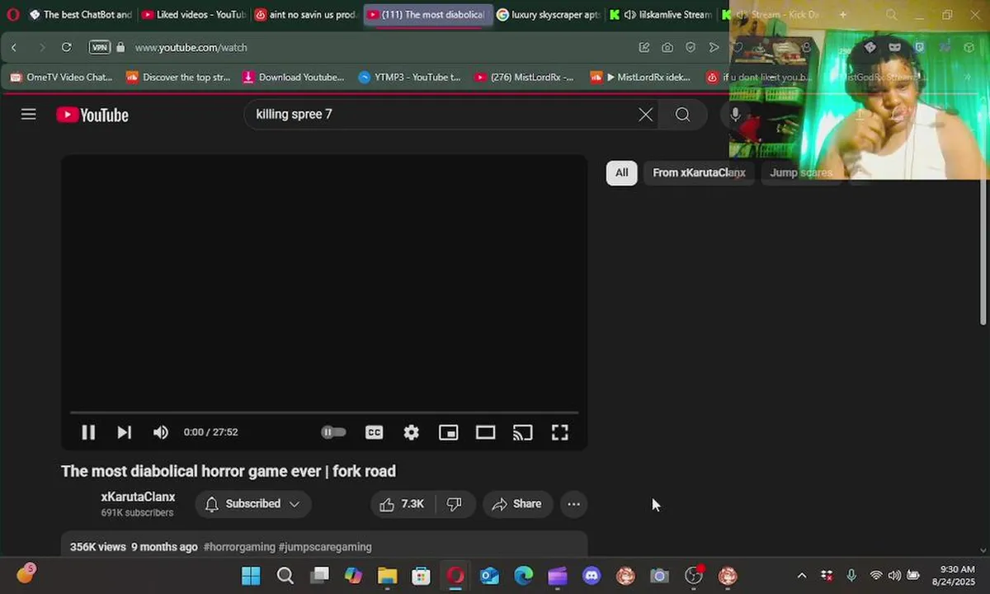
Task: Reload the current page
Action: click(66, 48)
